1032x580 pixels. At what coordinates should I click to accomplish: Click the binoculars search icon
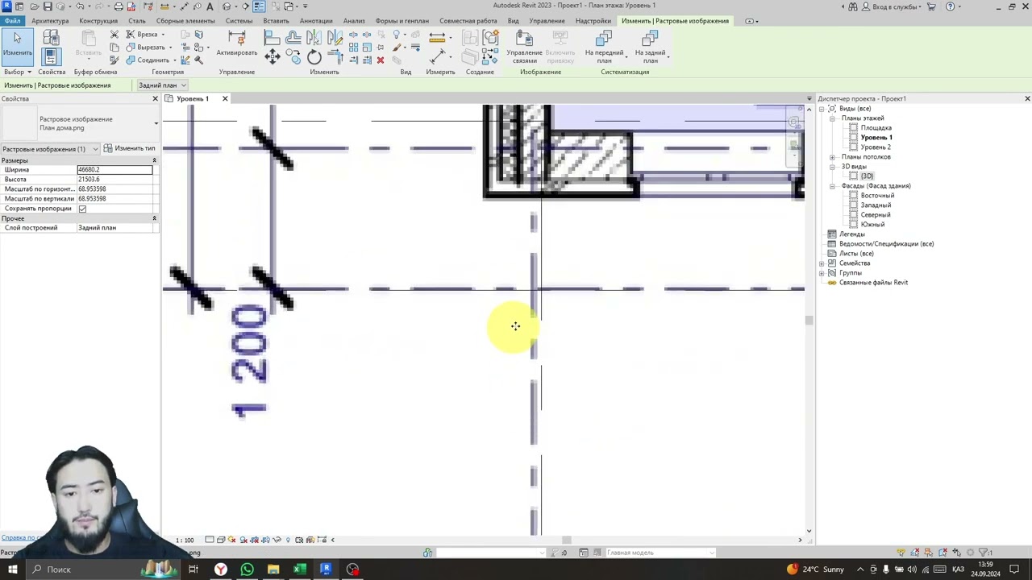[x=854, y=6]
